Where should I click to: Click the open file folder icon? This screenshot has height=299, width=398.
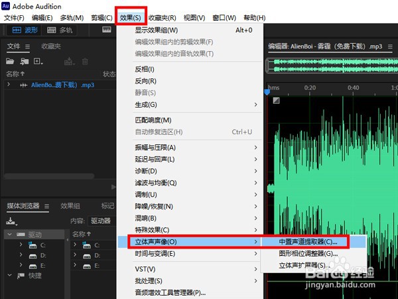(x=10, y=61)
